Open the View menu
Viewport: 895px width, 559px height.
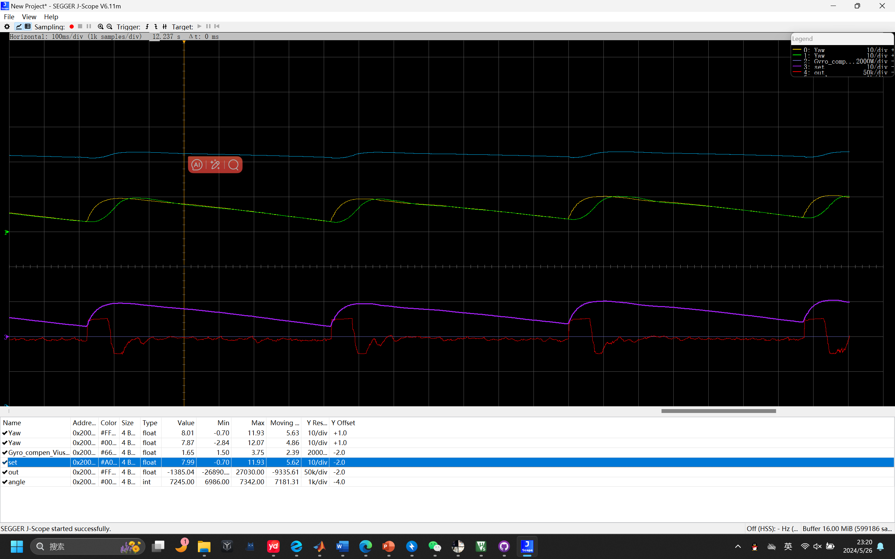pos(29,17)
